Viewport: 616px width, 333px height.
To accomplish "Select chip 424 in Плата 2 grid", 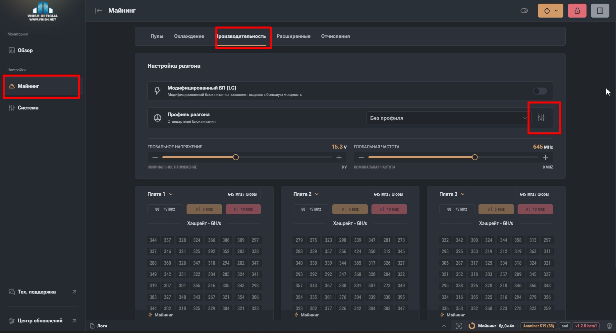I will pos(358,251).
